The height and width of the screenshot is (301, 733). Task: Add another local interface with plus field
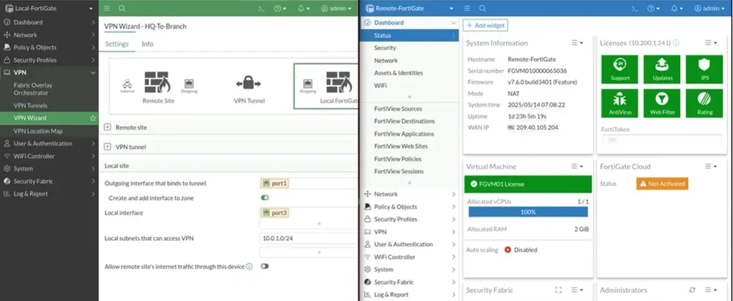point(308,224)
